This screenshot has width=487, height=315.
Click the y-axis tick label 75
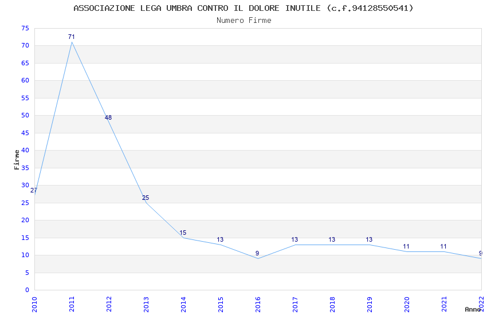tap(25, 28)
